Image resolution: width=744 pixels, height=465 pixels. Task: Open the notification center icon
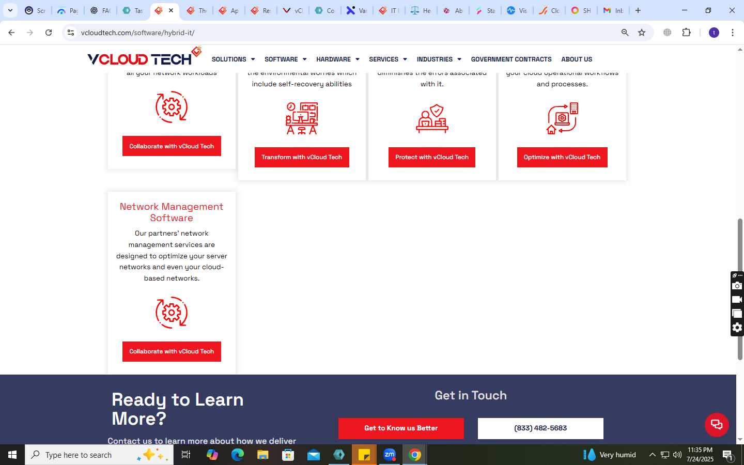(727, 455)
